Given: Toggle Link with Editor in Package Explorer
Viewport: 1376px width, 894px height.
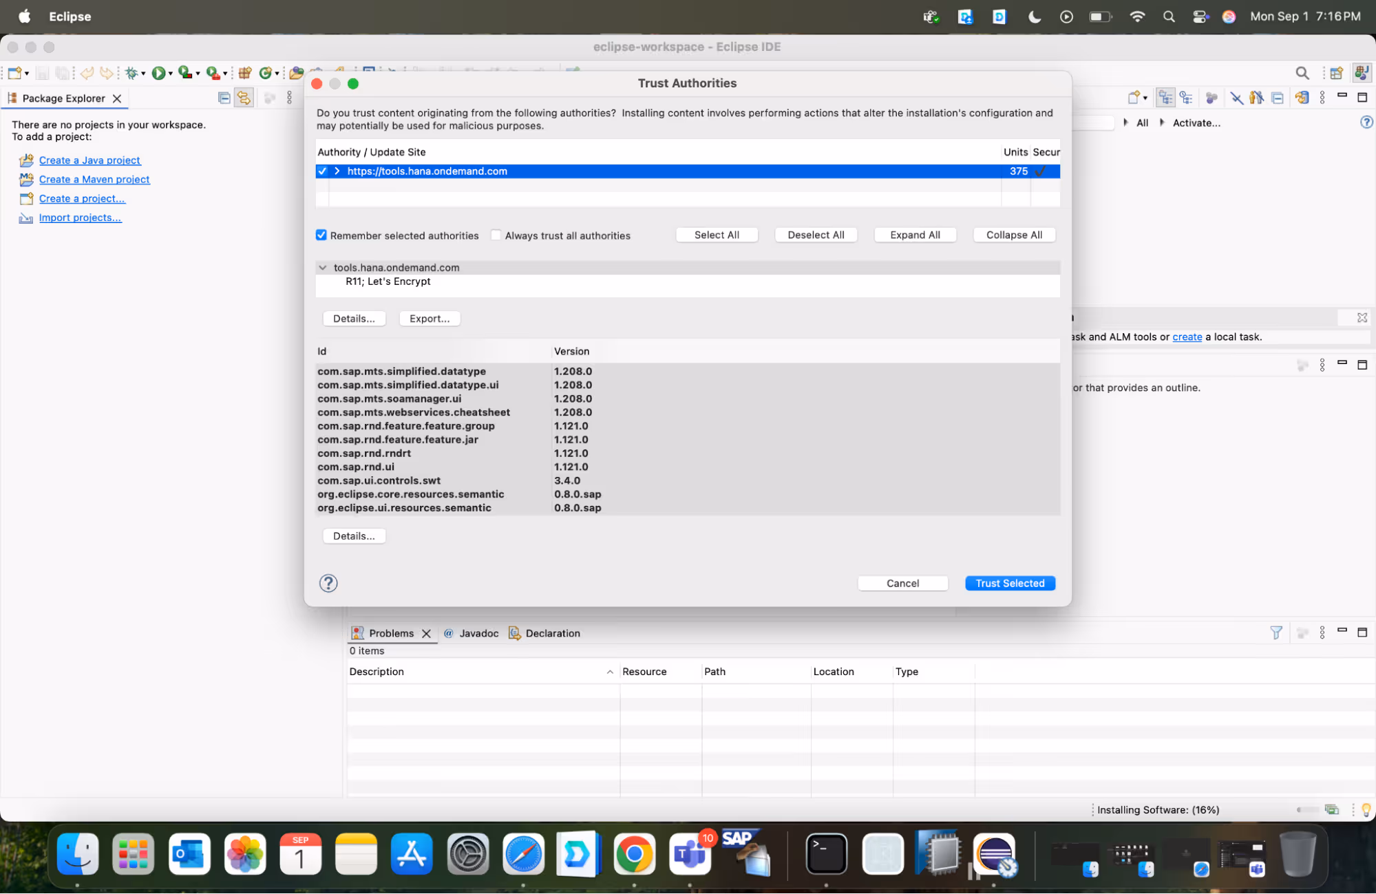Looking at the screenshot, I should (244, 98).
